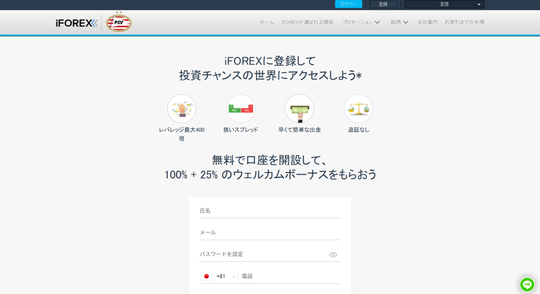The width and height of the screenshot is (540, 294).
Task: Open the +81 country code dropdown
Action: pos(226,276)
